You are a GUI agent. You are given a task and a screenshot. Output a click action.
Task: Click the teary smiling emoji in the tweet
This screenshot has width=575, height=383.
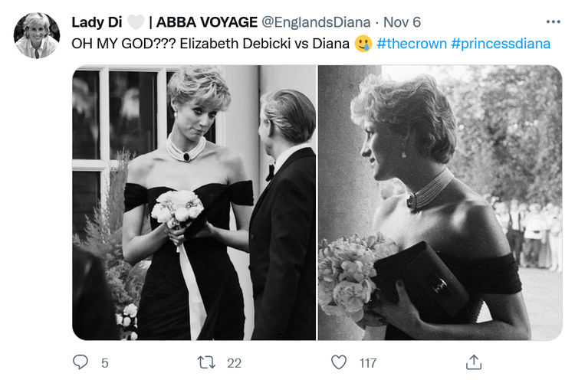click(363, 44)
